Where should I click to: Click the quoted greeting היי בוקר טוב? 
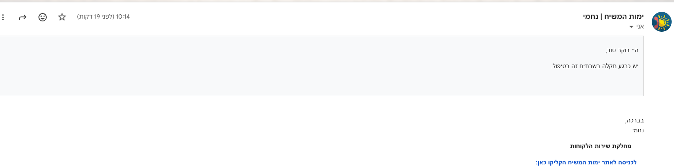tap(622, 50)
